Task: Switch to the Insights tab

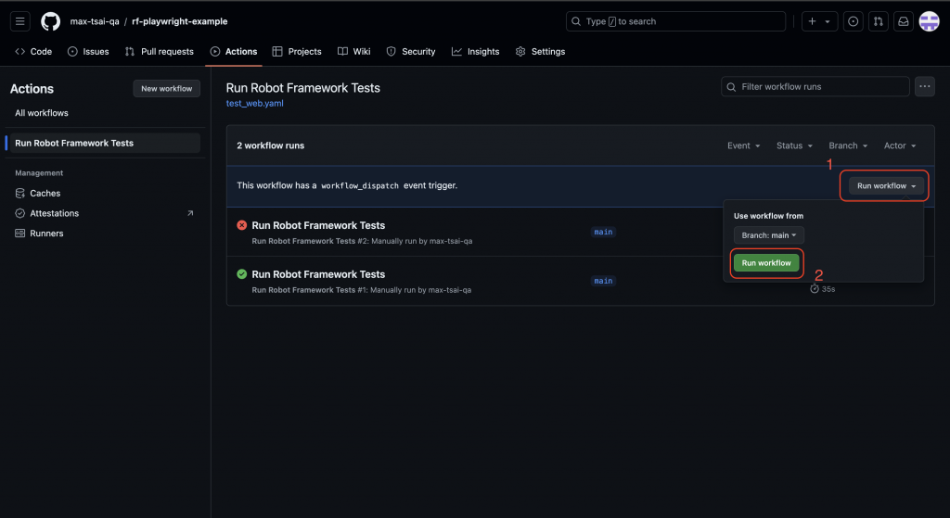Action: point(476,52)
